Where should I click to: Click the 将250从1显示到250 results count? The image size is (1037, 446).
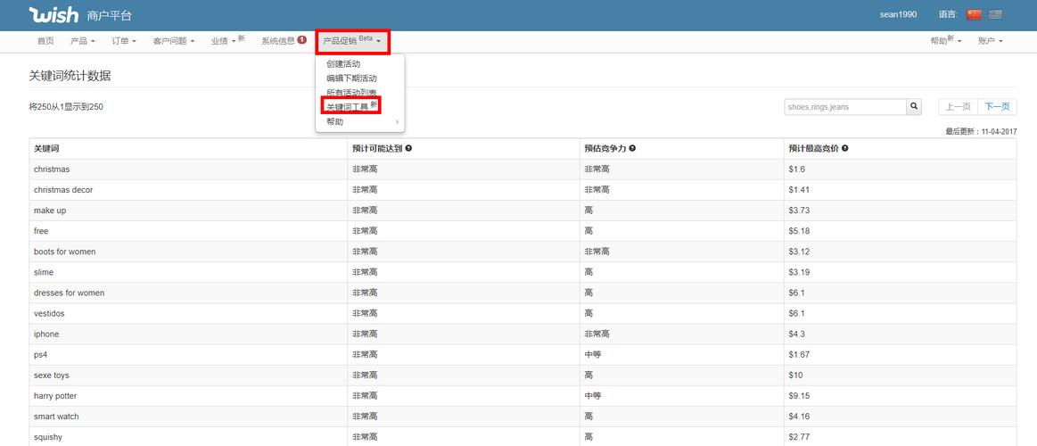[66, 106]
